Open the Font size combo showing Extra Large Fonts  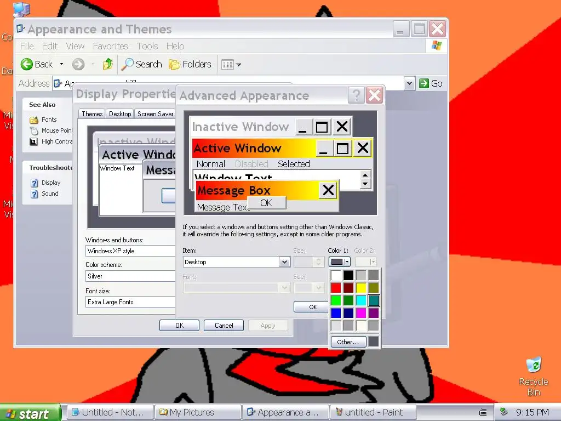coord(130,302)
